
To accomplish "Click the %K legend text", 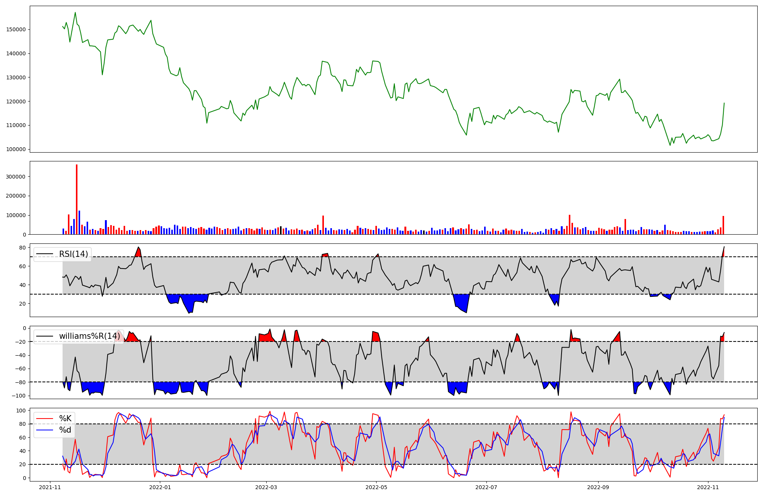I will (65, 419).
